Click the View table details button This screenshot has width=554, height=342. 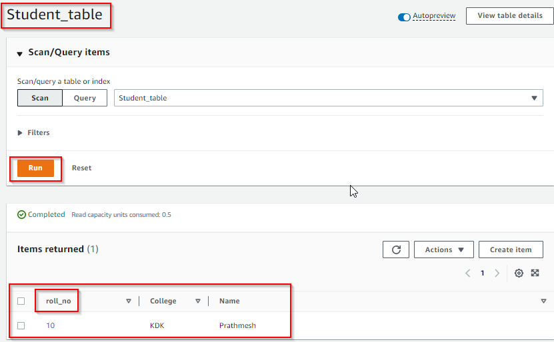click(x=510, y=16)
